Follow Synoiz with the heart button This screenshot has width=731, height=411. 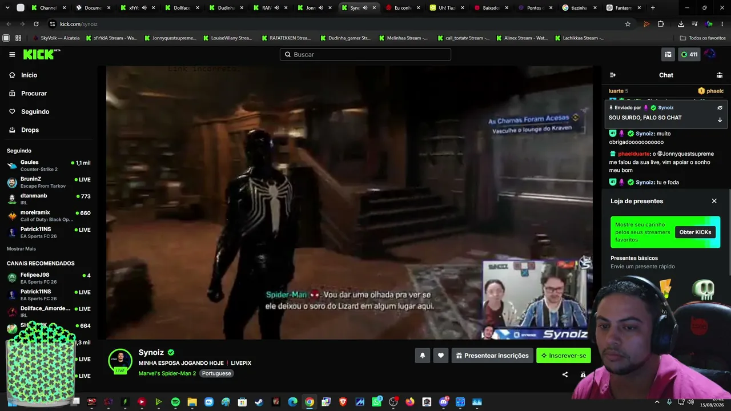tap(441, 356)
